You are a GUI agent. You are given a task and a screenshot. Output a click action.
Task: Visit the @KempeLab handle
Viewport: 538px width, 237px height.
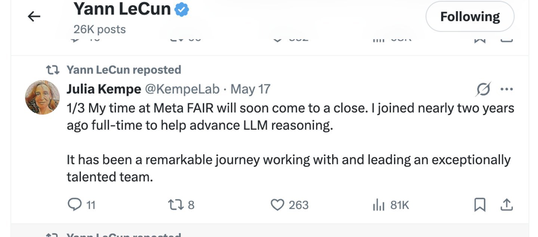182,89
